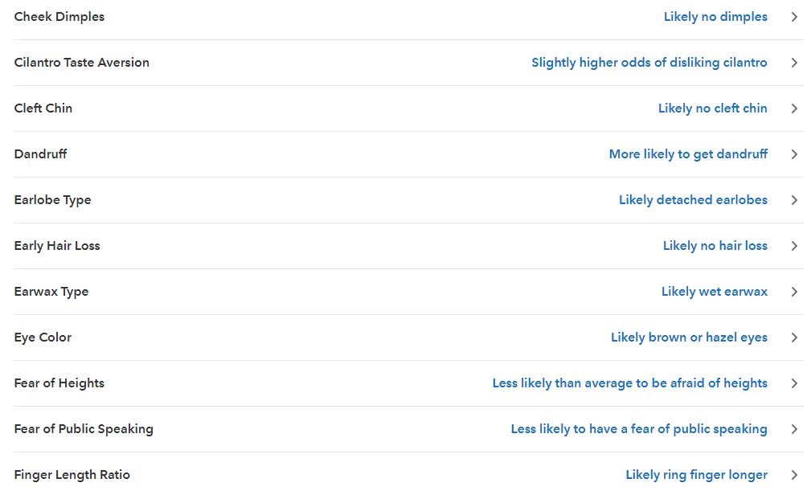Click the Cleft Chin trait name
Screen dimensions: 807x491
(43, 108)
